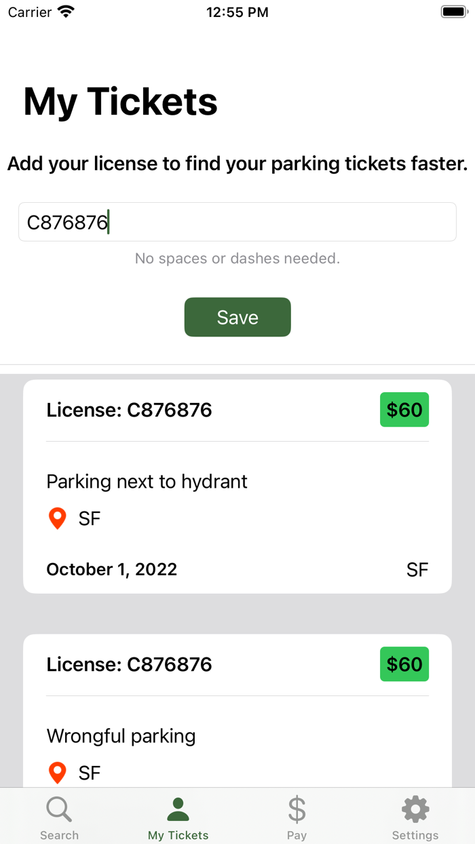Open Pay using the dollar sign icon
Viewport: 475px width, 844px height.
297,808
